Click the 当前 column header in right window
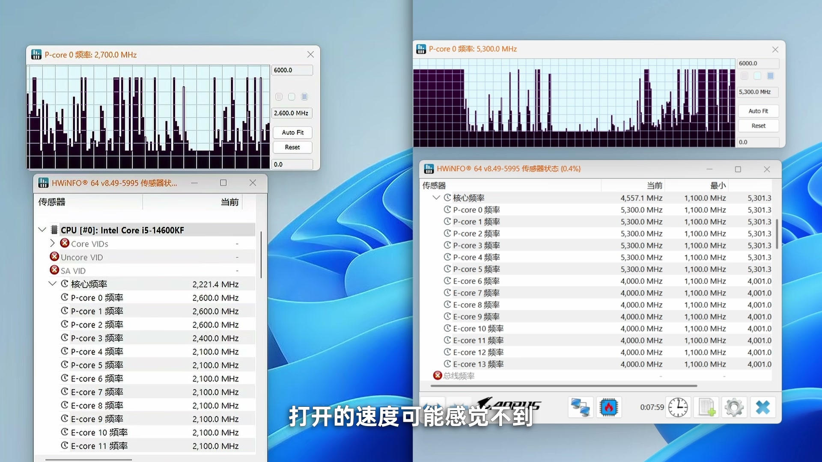822x462 pixels. pos(633,185)
